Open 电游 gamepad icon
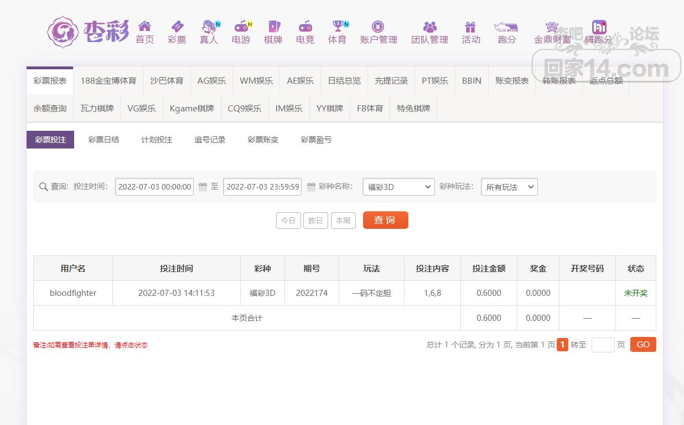684x425 pixels. click(241, 26)
